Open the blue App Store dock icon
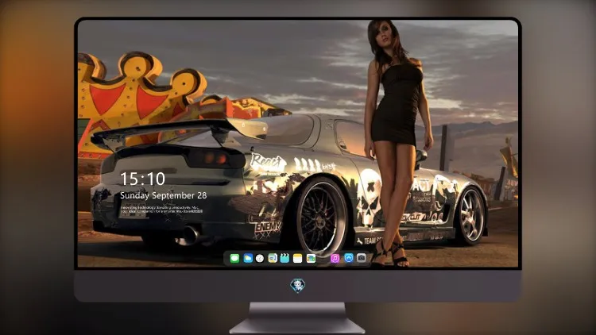596x335 pixels. pyautogui.click(x=349, y=258)
